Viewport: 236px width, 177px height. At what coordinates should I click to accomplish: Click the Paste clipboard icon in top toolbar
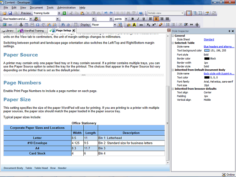click(82, 13)
